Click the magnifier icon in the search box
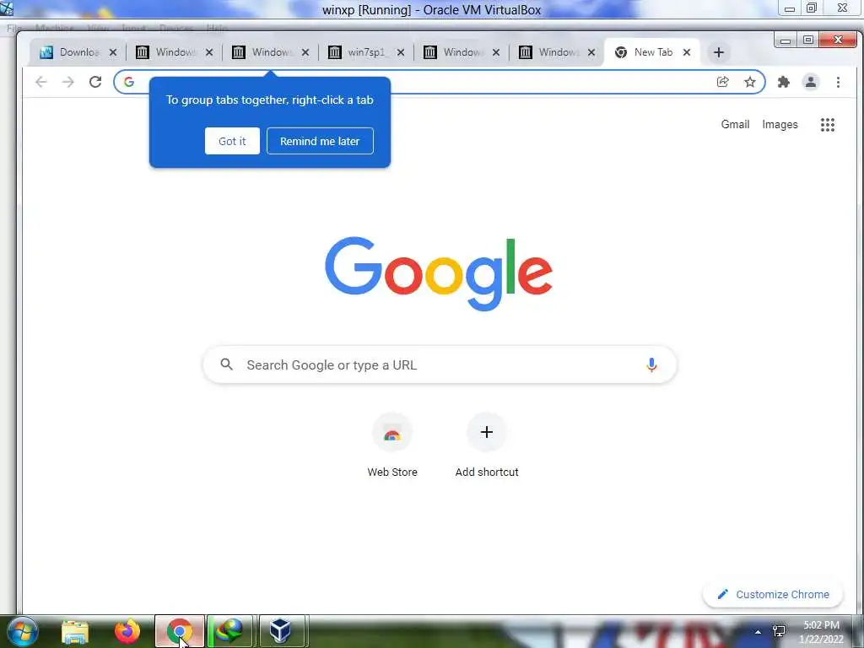Viewport: 864px width, 648px height. click(226, 364)
